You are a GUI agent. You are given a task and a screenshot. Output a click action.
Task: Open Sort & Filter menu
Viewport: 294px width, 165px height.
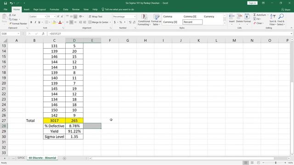273,20
